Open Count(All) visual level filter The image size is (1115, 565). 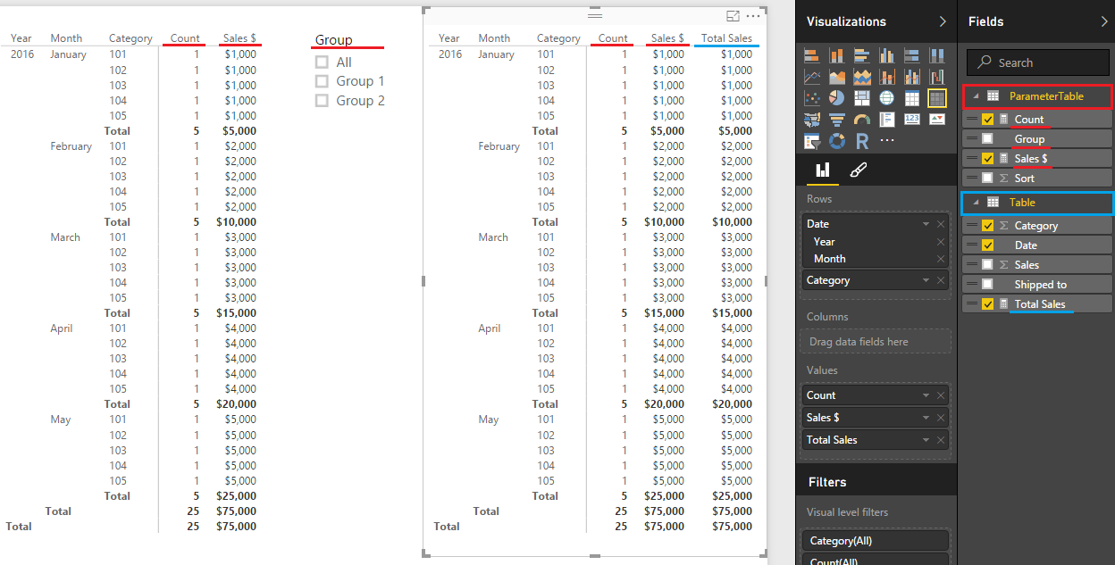[874, 561]
